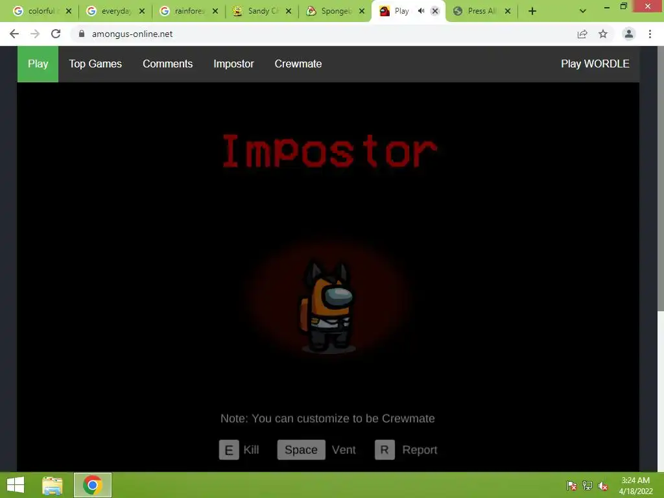Click the R key Report button
The image size is (664, 498).
click(x=385, y=450)
